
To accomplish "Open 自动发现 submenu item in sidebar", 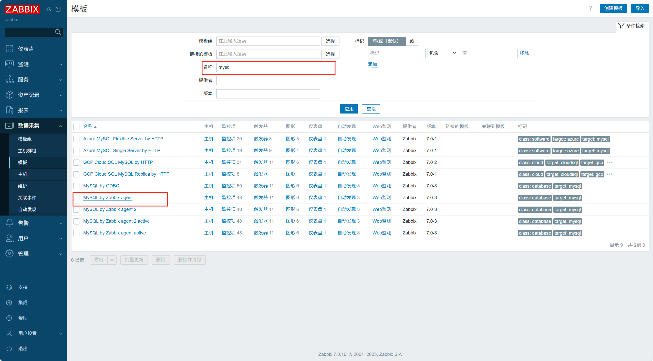I will (38, 209).
